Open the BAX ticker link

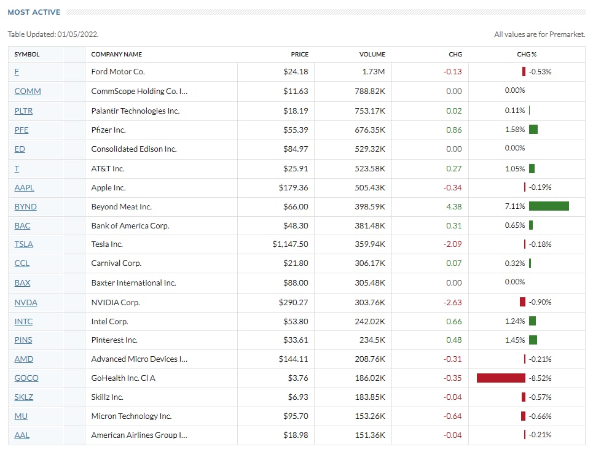pos(22,283)
